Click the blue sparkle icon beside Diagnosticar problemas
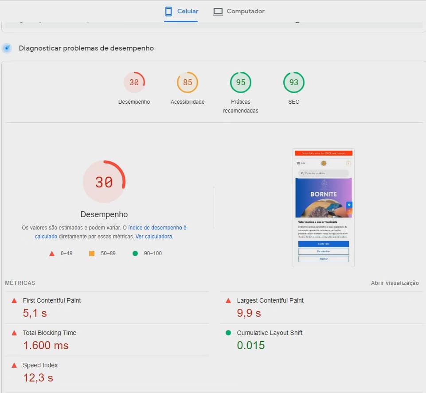 point(7,48)
